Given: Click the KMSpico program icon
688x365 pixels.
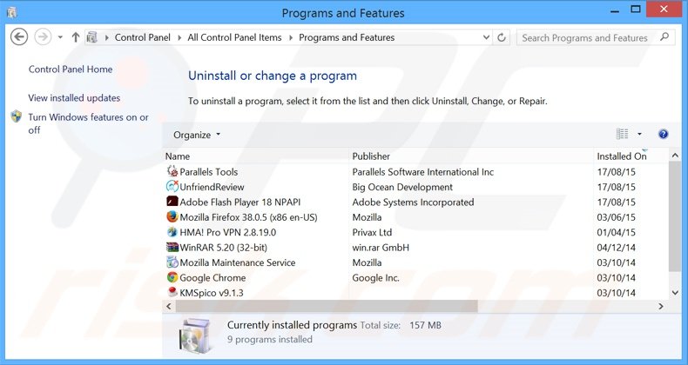Looking at the screenshot, I should 172,292.
